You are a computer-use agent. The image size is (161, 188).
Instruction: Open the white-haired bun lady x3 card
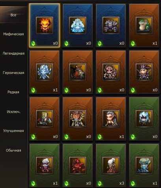click(111, 165)
